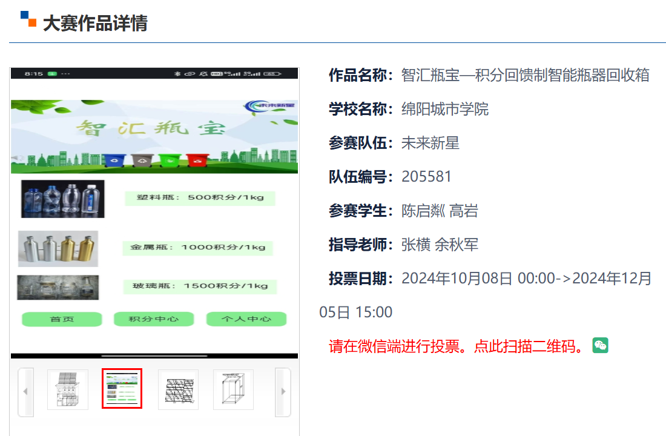Image resolution: width=666 pixels, height=436 pixels.
Task: Select the highlighted app screenshot thumbnail
Action: click(122, 388)
